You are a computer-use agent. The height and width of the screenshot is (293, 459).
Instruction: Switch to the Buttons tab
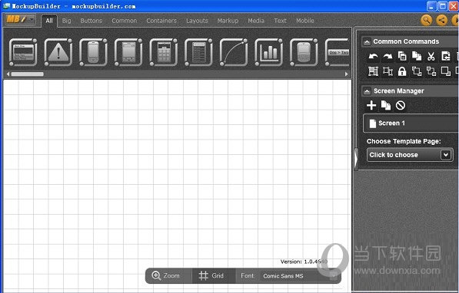[91, 21]
